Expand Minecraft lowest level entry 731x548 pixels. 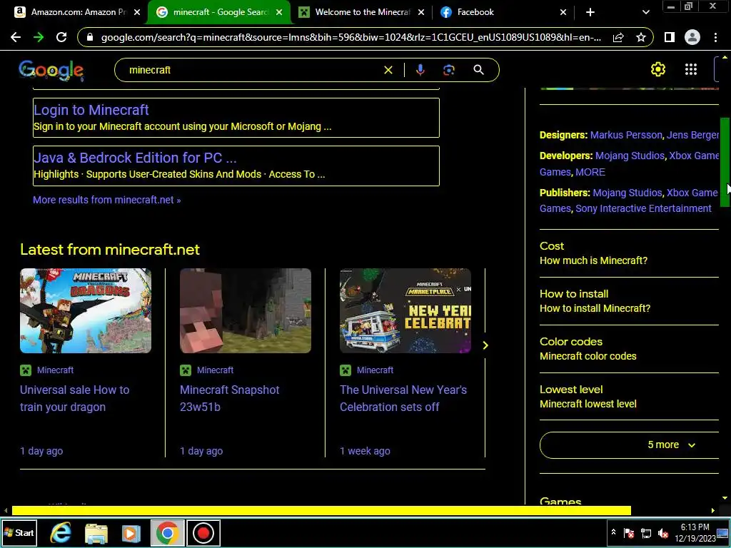(x=630, y=397)
